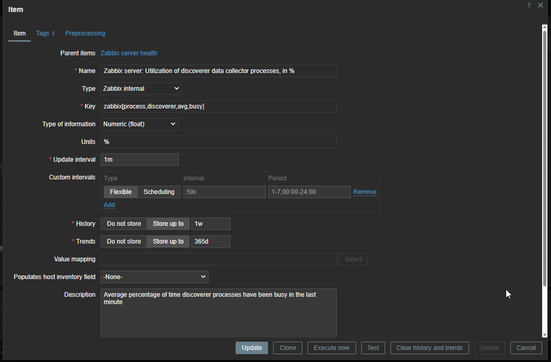Viewport: 551px width, 362px height.
Task: Click the Update button
Action: click(x=252, y=348)
